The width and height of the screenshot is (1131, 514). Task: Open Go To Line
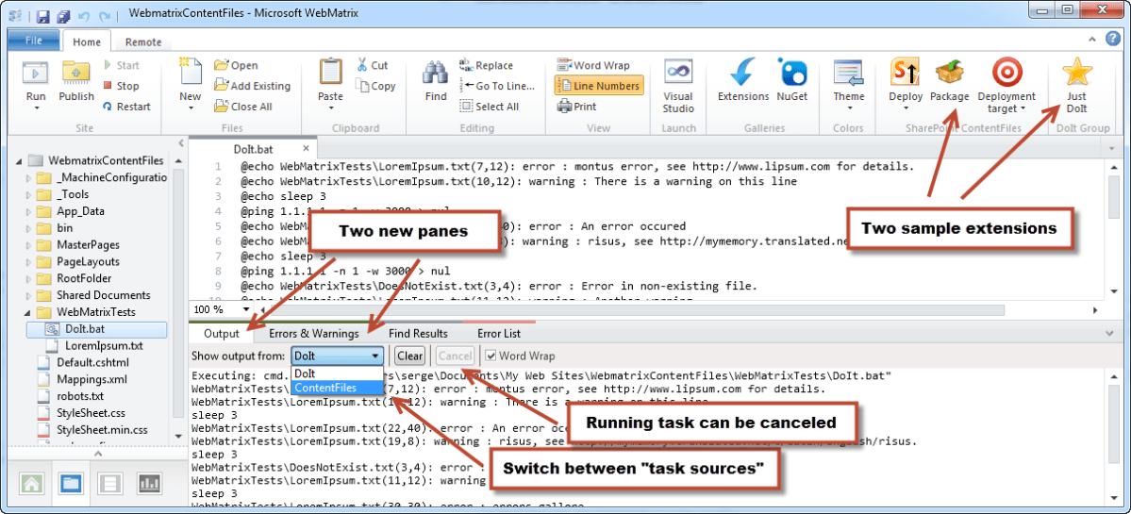click(497, 86)
